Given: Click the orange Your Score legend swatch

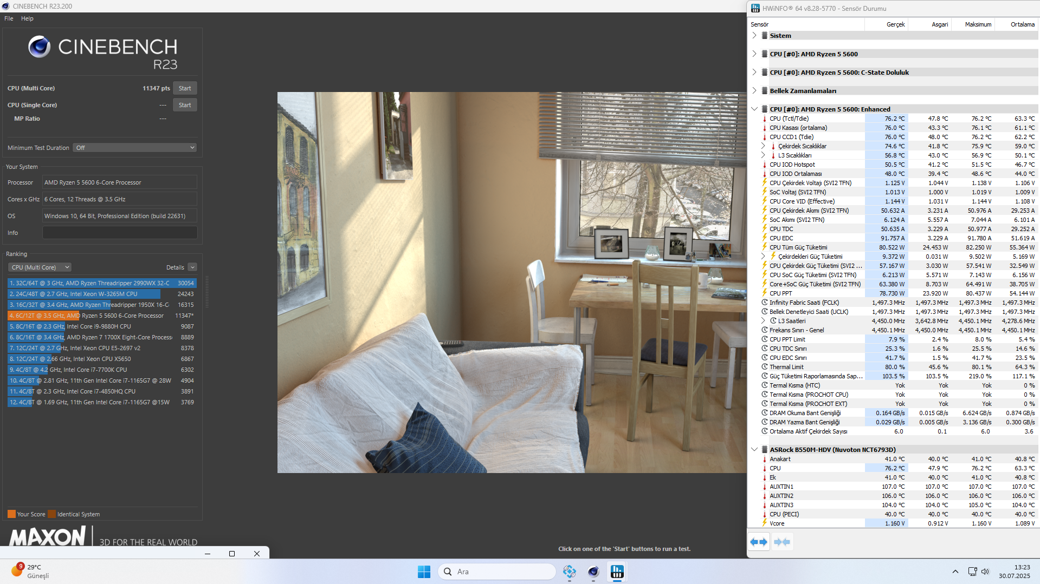Looking at the screenshot, I should click(x=11, y=514).
